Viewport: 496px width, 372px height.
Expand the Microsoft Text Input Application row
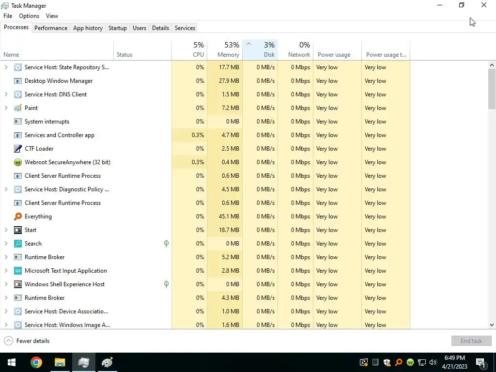coord(6,271)
